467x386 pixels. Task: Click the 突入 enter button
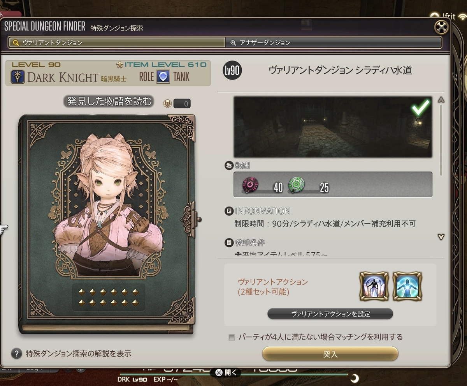[330, 354]
